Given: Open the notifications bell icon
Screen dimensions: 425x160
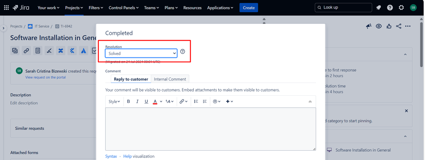Looking at the screenshot, I should (x=379, y=8).
